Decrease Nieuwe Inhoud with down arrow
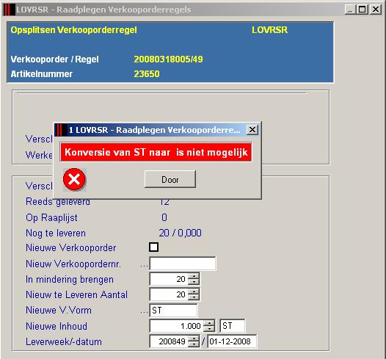 [x=209, y=329]
